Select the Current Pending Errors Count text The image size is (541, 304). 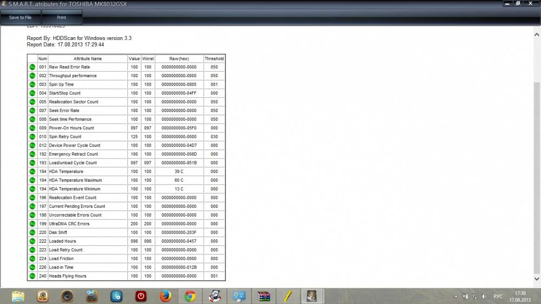point(77,206)
